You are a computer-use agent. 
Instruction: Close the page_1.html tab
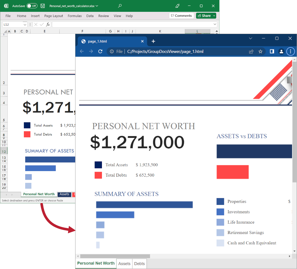click(x=142, y=41)
